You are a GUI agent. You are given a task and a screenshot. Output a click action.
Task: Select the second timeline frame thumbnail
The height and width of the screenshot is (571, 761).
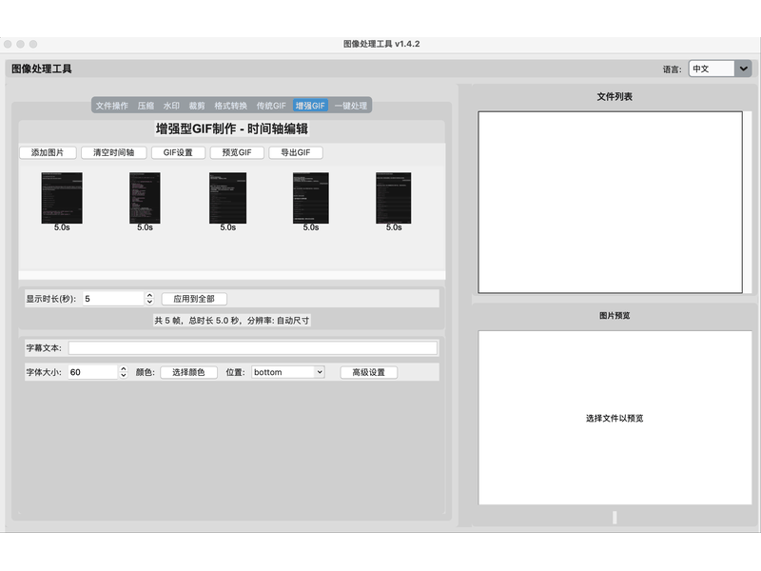click(145, 198)
